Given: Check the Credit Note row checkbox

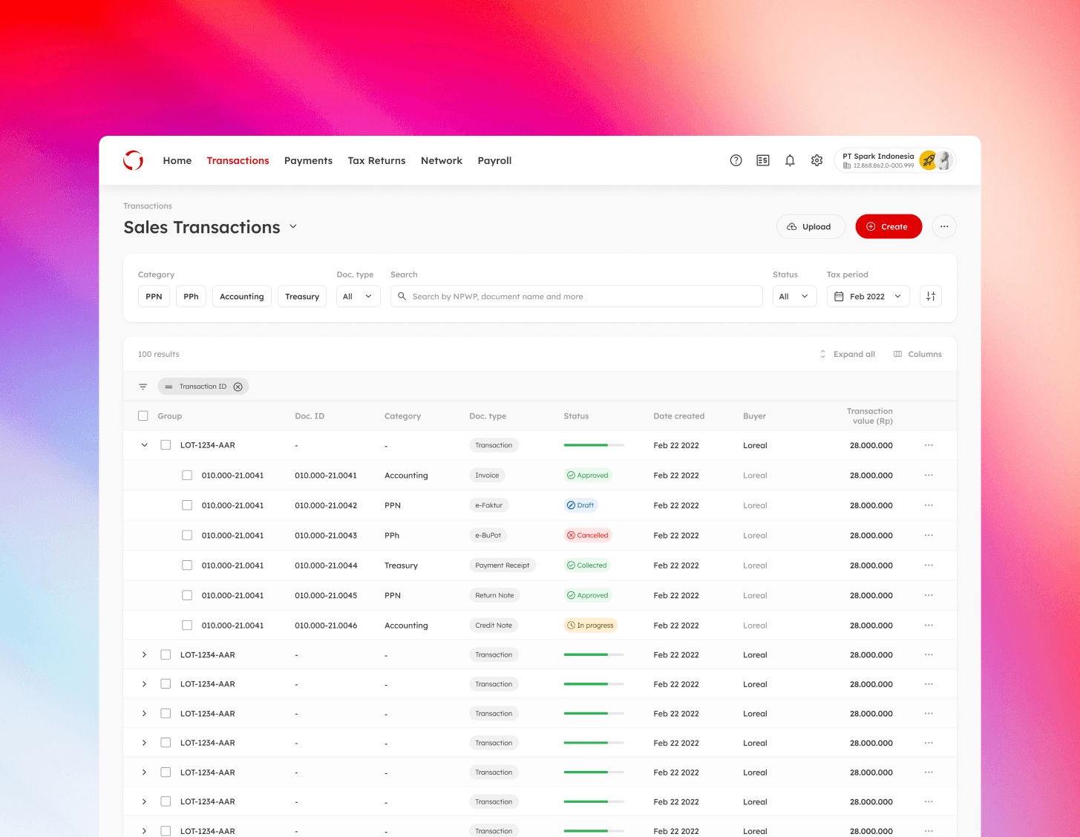Looking at the screenshot, I should click(187, 626).
